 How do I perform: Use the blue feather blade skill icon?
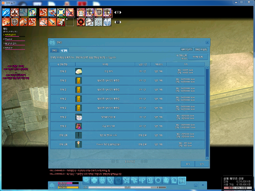[6, 12]
